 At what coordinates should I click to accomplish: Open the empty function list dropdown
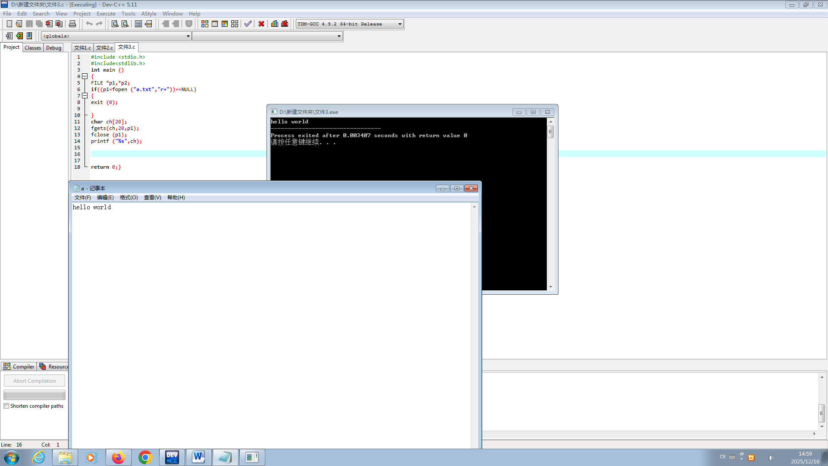(x=339, y=36)
